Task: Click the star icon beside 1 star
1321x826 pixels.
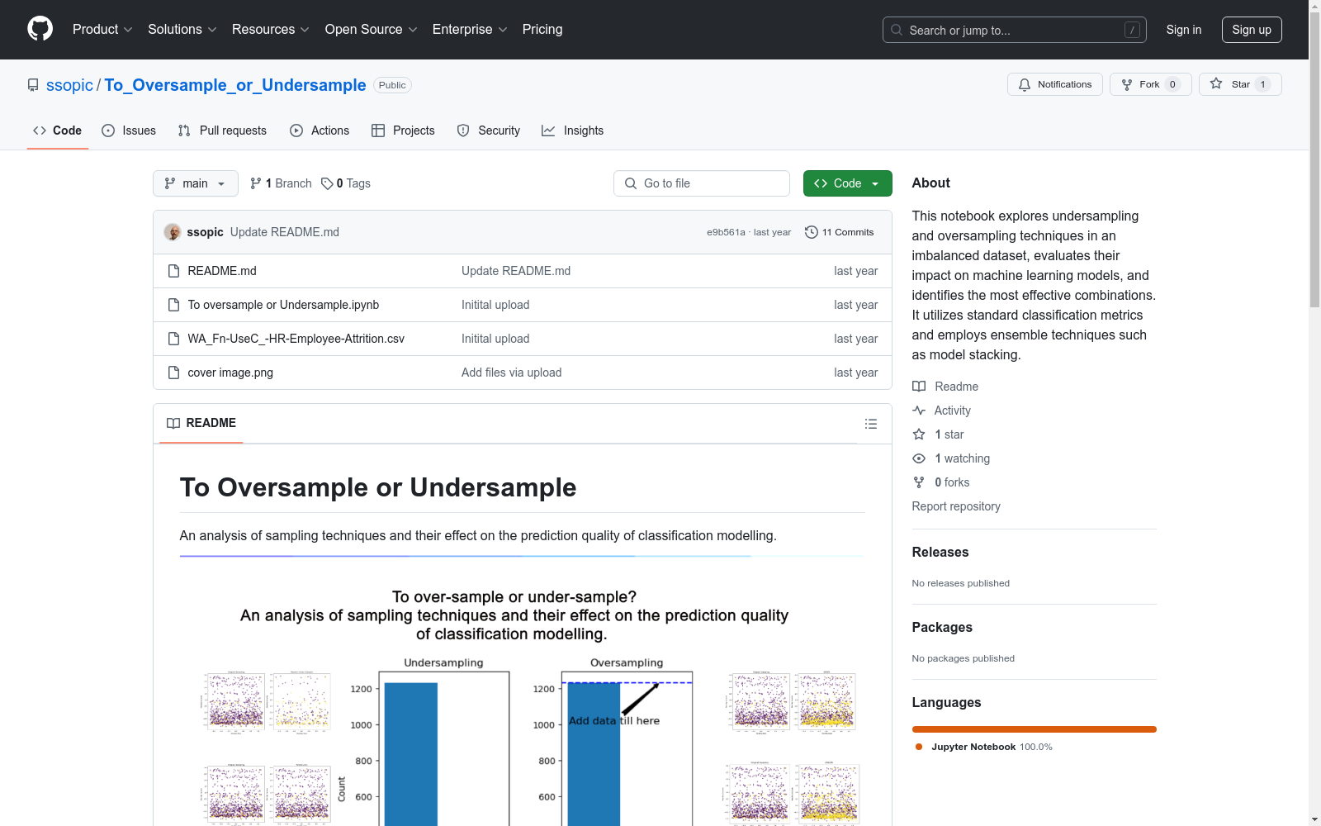Action: pos(919,434)
